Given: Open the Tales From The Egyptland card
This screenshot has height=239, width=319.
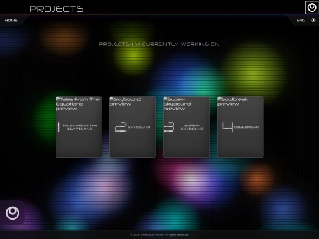Looking at the screenshot, I should pos(79,127).
